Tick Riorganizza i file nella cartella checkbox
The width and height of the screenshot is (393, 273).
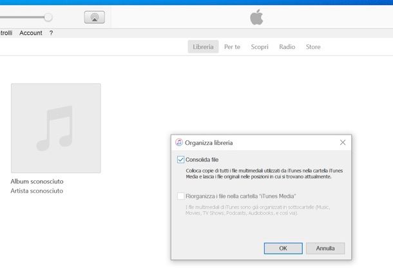pos(180,196)
